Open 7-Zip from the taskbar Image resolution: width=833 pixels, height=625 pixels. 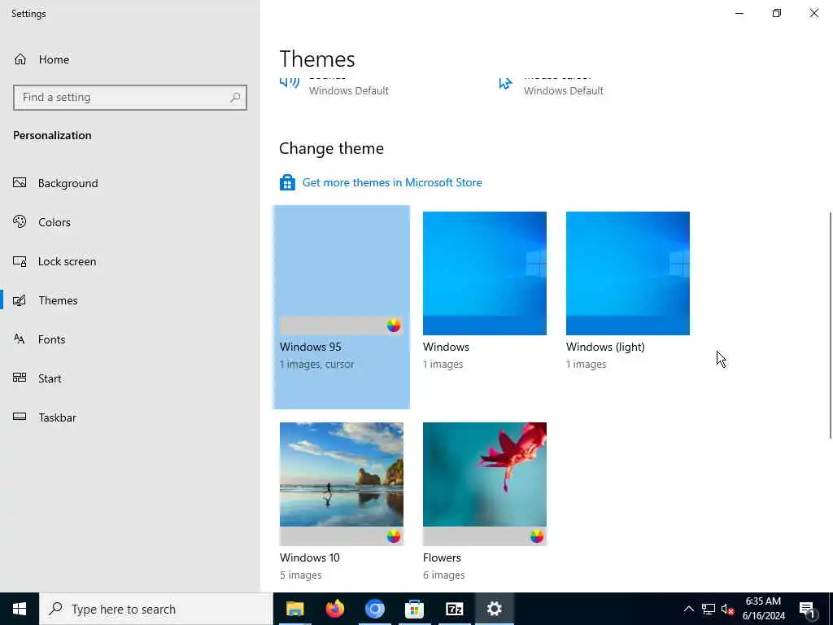click(454, 609)
